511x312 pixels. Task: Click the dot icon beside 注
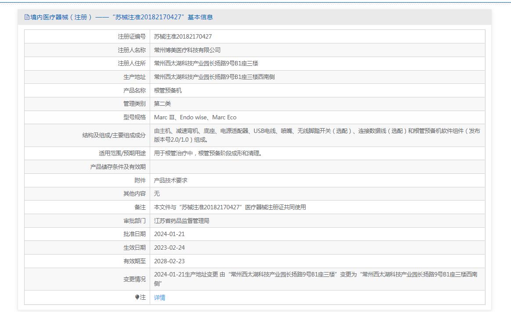coord(137,298)
